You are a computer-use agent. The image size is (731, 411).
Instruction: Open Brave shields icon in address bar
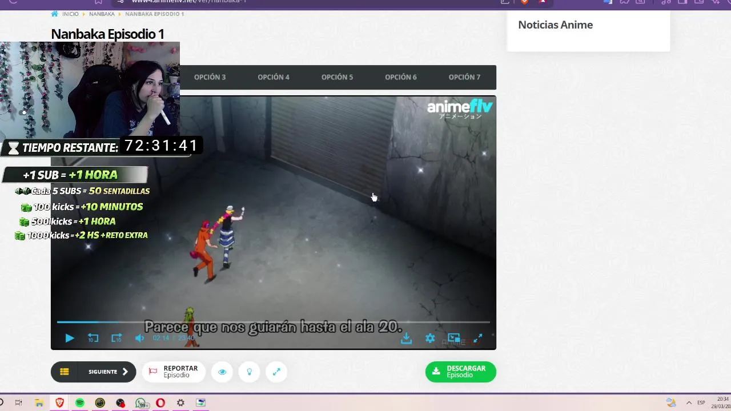(x=524, y=2)
